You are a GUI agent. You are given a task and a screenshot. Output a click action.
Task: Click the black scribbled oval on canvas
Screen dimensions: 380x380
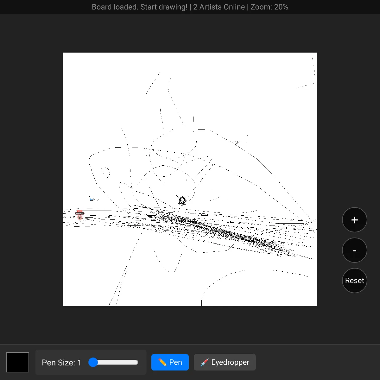pos(182,200)
